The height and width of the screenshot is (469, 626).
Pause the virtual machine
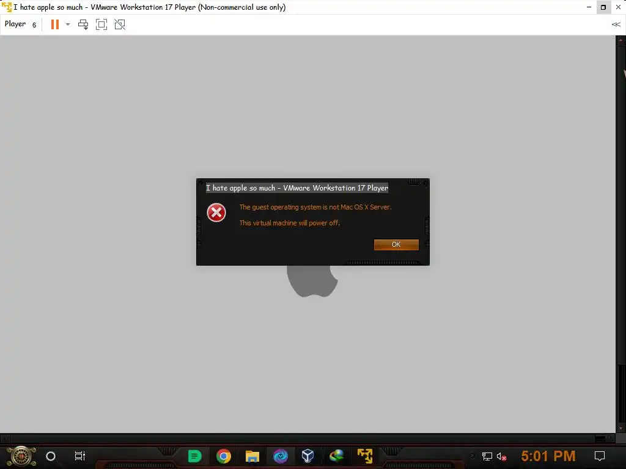[55, 24]
